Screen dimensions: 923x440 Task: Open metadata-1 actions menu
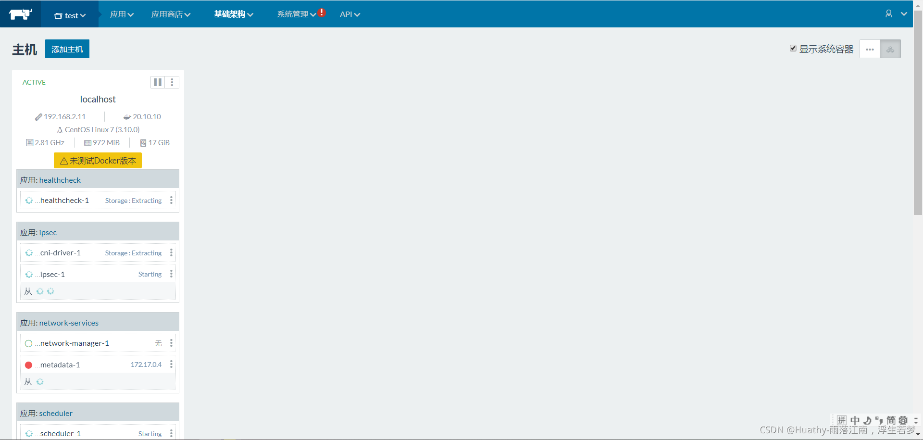point(171,364)
